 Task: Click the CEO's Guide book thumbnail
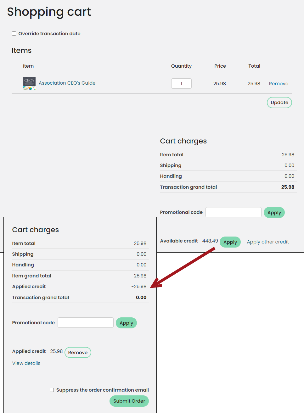click(x=29, y=83)
